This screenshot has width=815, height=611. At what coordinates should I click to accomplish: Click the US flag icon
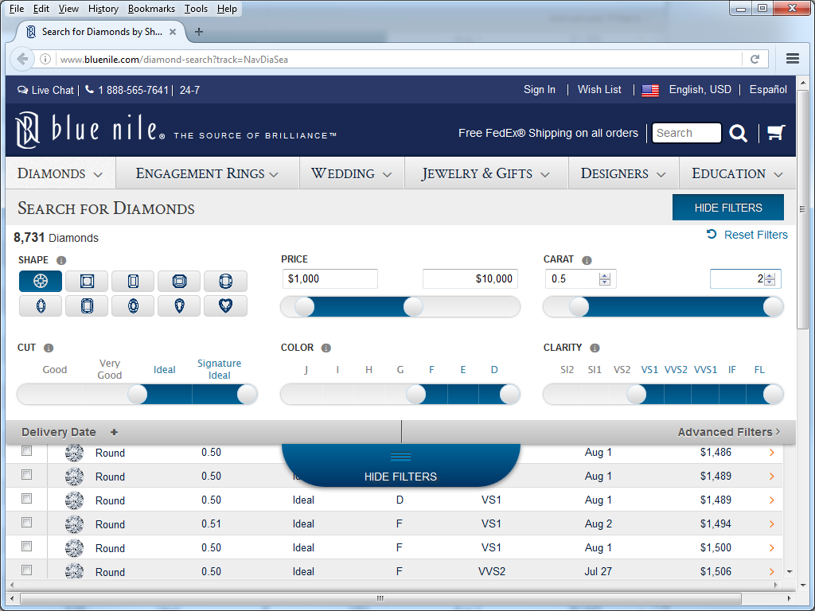650,91
